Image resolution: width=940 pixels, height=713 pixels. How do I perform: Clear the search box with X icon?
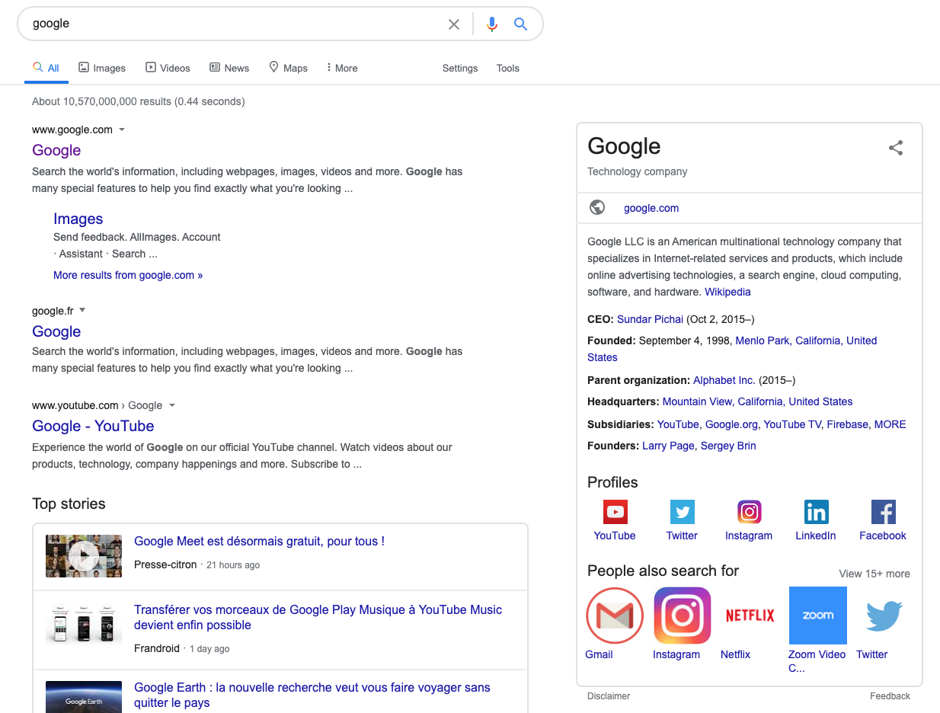454,24
